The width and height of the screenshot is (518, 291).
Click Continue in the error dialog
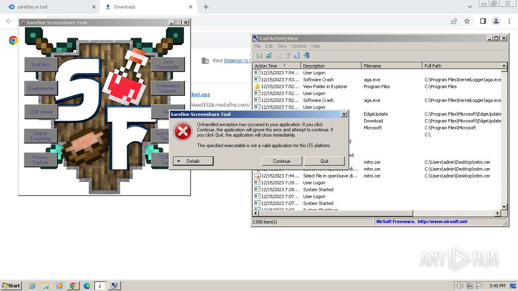282,161
